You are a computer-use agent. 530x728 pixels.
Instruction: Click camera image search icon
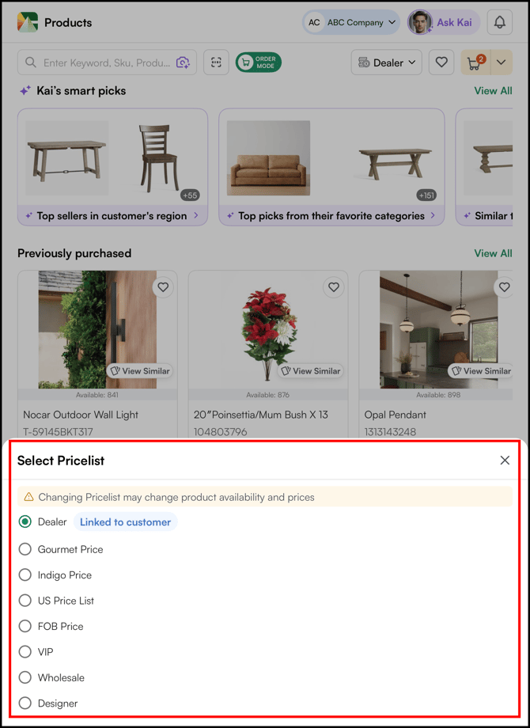click(183, 63)
